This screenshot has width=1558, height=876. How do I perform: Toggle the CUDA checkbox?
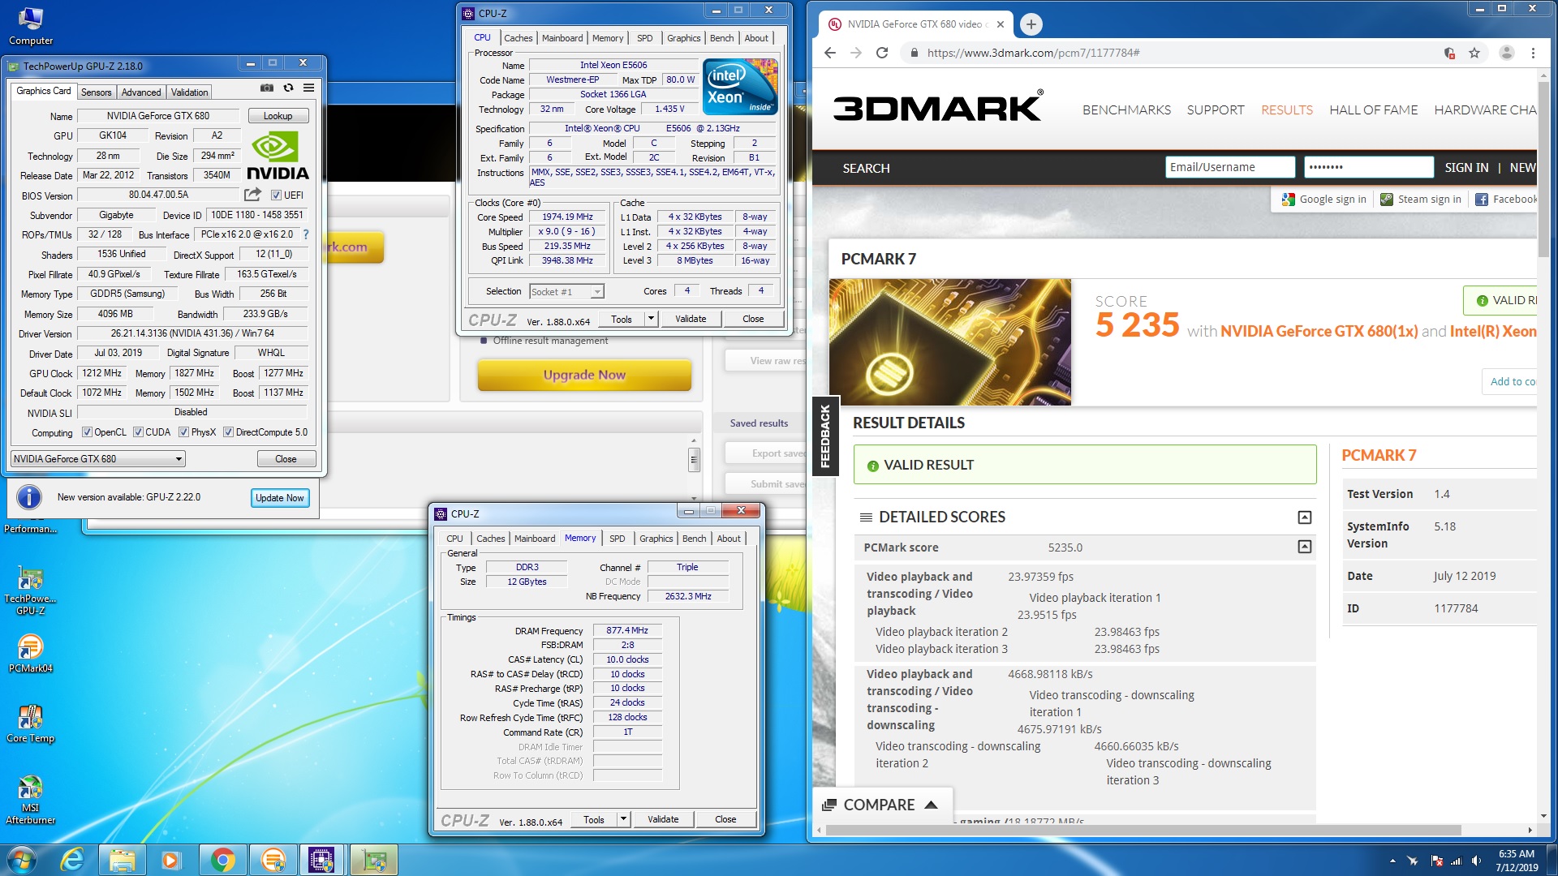pos(138,432)
